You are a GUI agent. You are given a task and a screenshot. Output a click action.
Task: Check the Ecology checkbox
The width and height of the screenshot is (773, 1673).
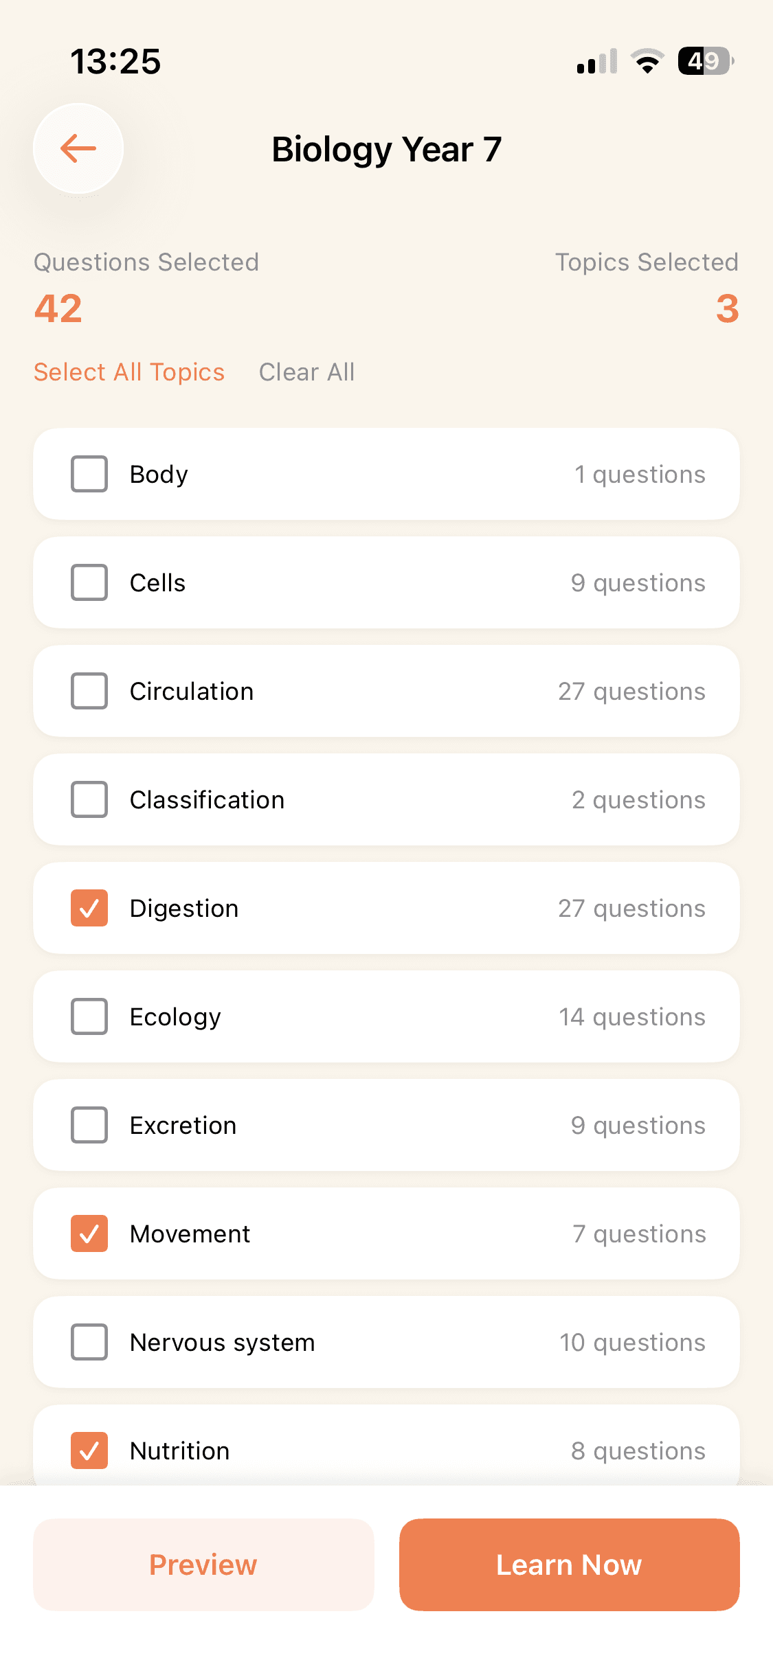(x=89, y=1016)
